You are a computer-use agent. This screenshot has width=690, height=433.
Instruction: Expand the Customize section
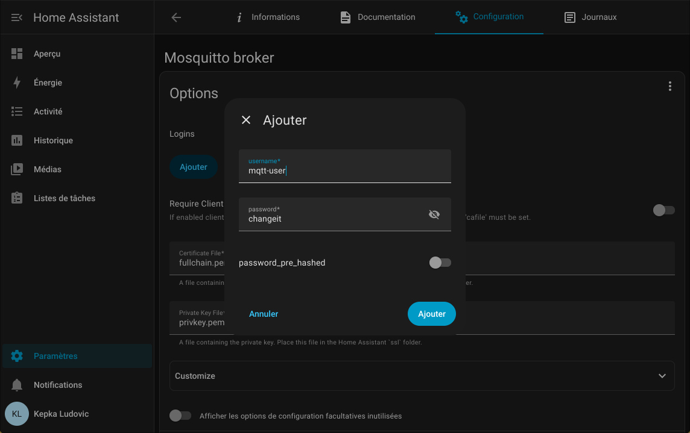(662, 376)
